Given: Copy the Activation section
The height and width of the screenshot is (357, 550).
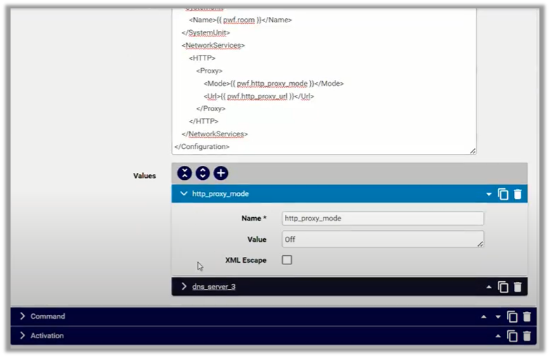Looking at the screenshot, I should click(512, 336).
